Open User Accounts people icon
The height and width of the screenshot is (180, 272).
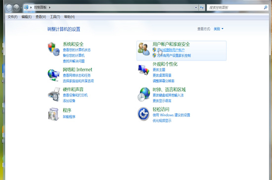pos(143,49)
